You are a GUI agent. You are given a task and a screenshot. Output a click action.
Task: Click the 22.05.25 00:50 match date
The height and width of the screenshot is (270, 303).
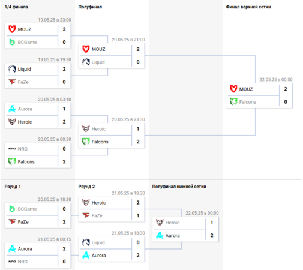(276, 79)
